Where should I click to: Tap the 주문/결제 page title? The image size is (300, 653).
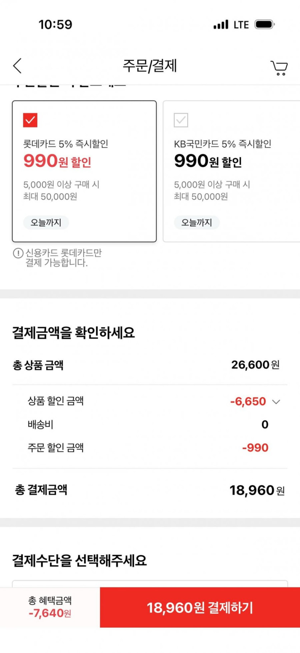(x=150, y=66)
